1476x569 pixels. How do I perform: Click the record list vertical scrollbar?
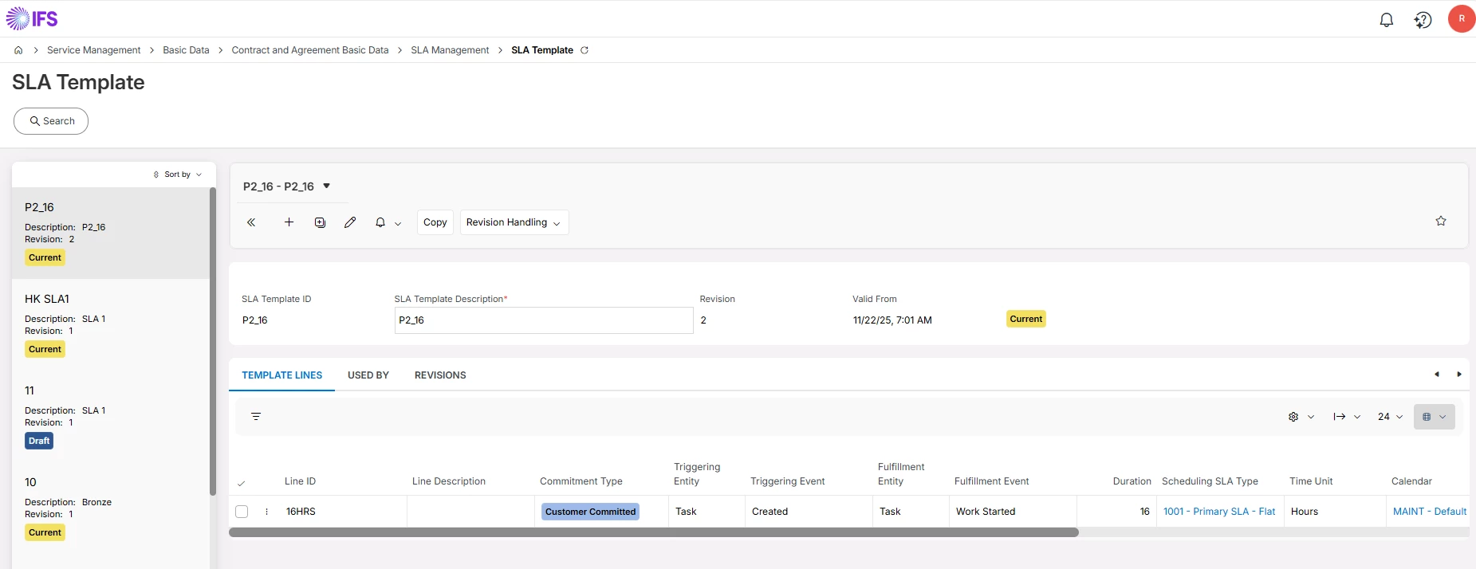[x=213, y=341]
